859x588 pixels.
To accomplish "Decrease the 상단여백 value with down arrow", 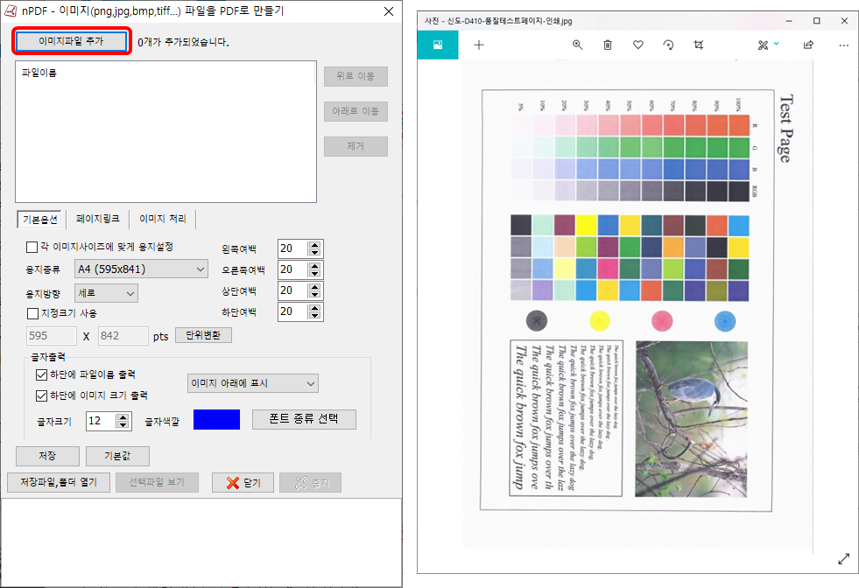I will pos(314,295).
